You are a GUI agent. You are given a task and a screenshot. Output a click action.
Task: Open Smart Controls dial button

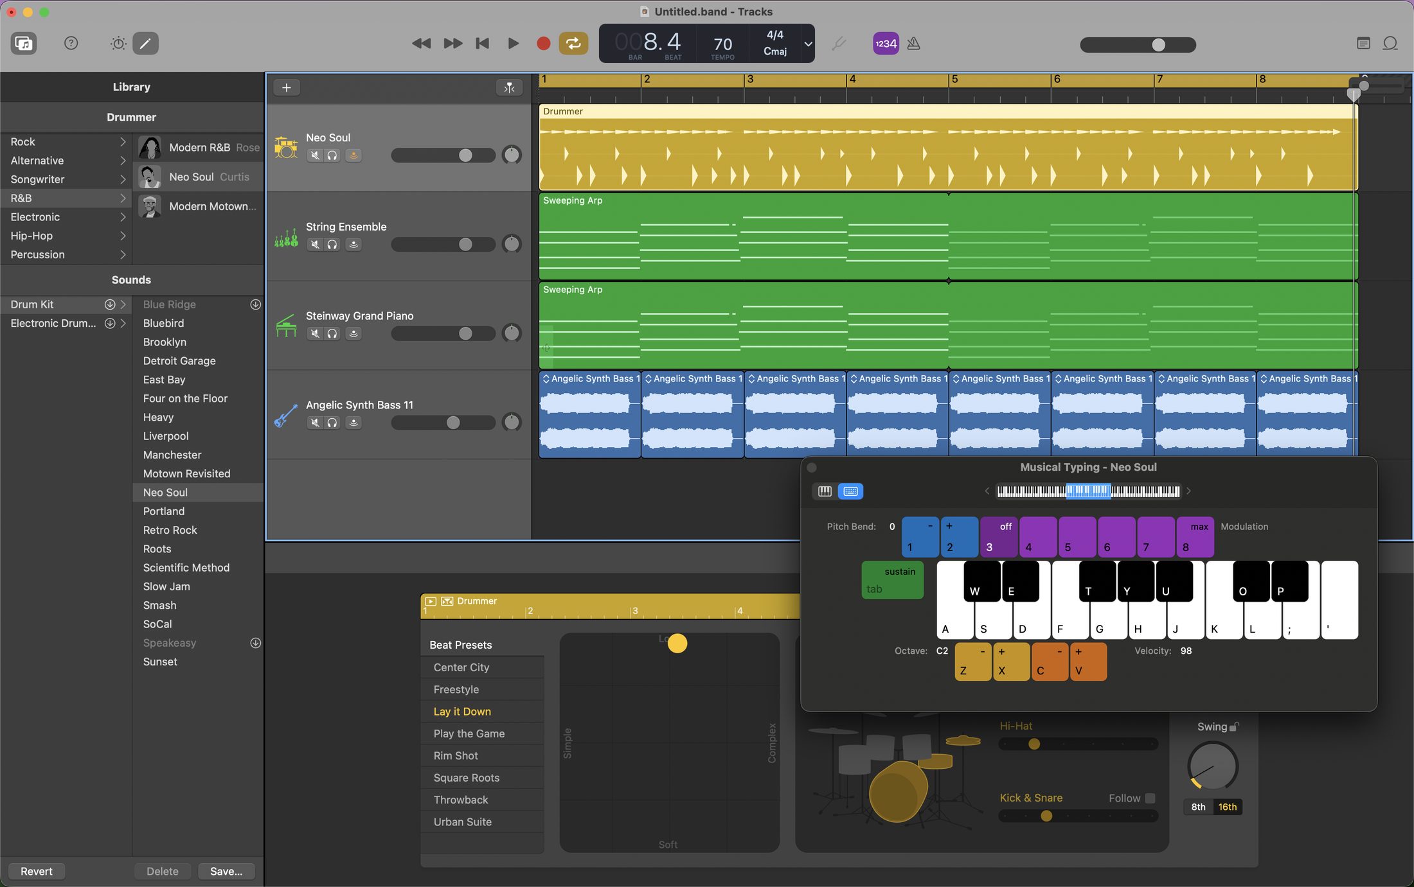coord(118,44)
